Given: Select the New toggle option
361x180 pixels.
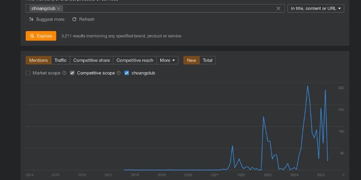Looking at the screenshot, I should tap(191, 60).
